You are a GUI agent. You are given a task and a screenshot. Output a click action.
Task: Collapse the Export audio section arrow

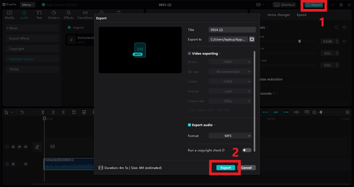tap(215, 125)
